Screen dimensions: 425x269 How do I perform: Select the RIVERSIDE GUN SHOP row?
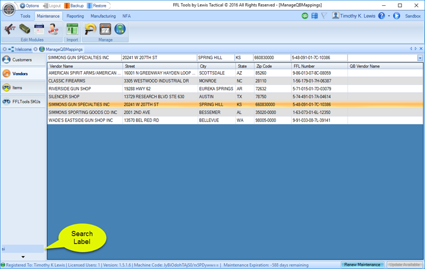point(235,89)
